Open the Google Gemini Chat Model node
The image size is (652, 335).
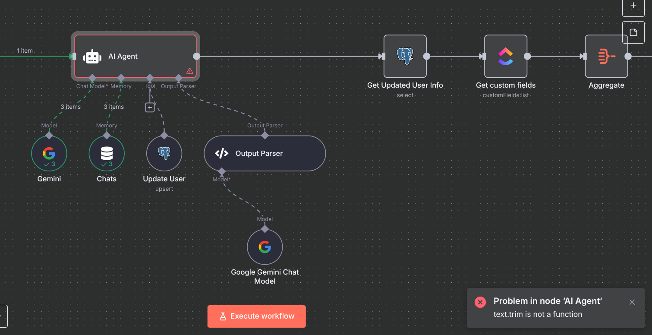(265, 247)
